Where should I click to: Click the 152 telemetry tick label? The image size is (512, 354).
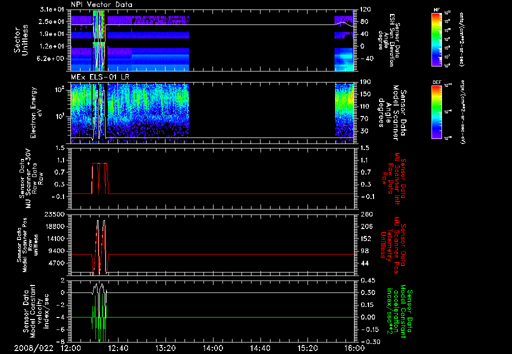(x=365, y=238)
